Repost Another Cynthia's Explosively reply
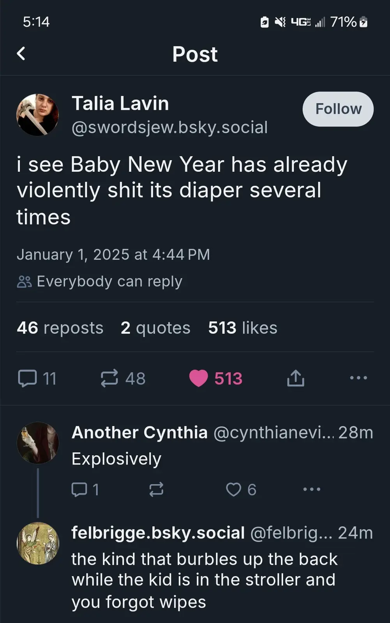This screenshot has height=623, width=390. tap(156, 489)
